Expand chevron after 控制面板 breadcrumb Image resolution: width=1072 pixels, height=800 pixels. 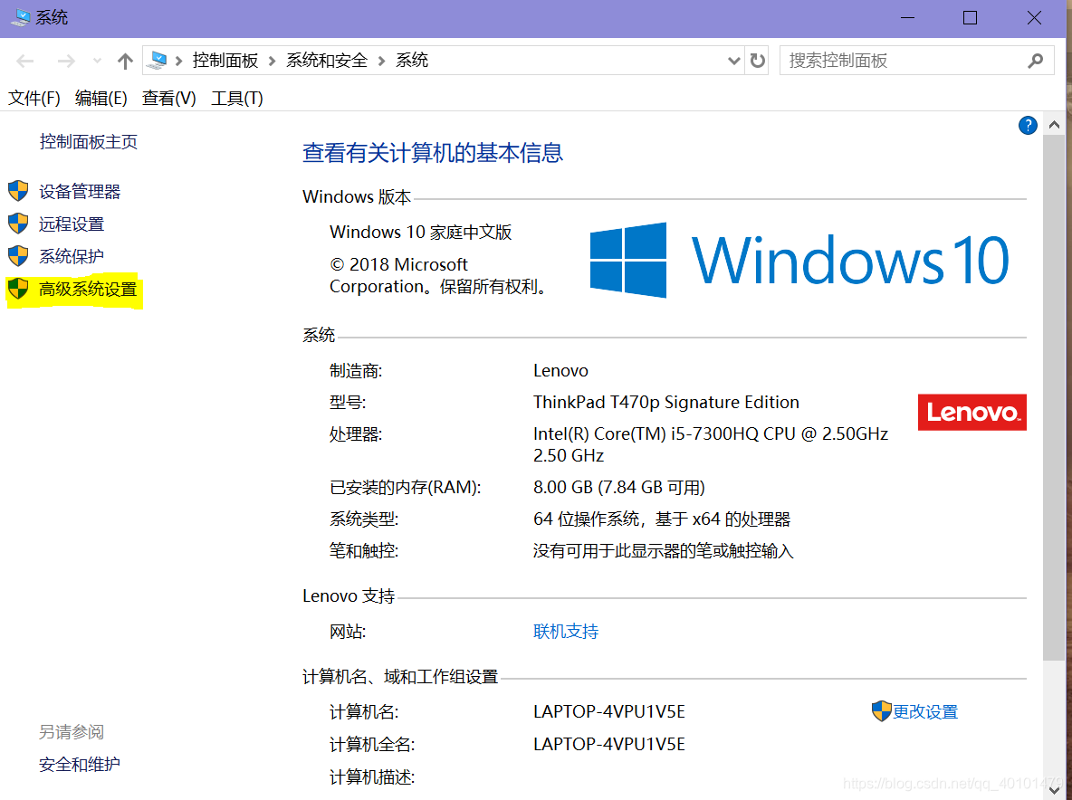tap(273, 61)
